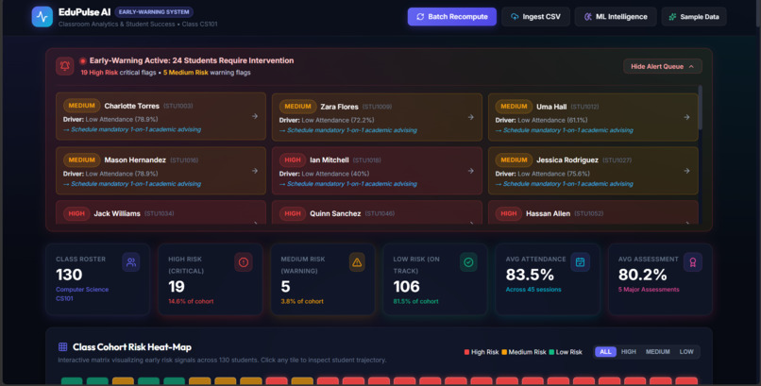Click Hide Alert Queue button
This screenshot has width=761, height=386.
click(663, 66)
